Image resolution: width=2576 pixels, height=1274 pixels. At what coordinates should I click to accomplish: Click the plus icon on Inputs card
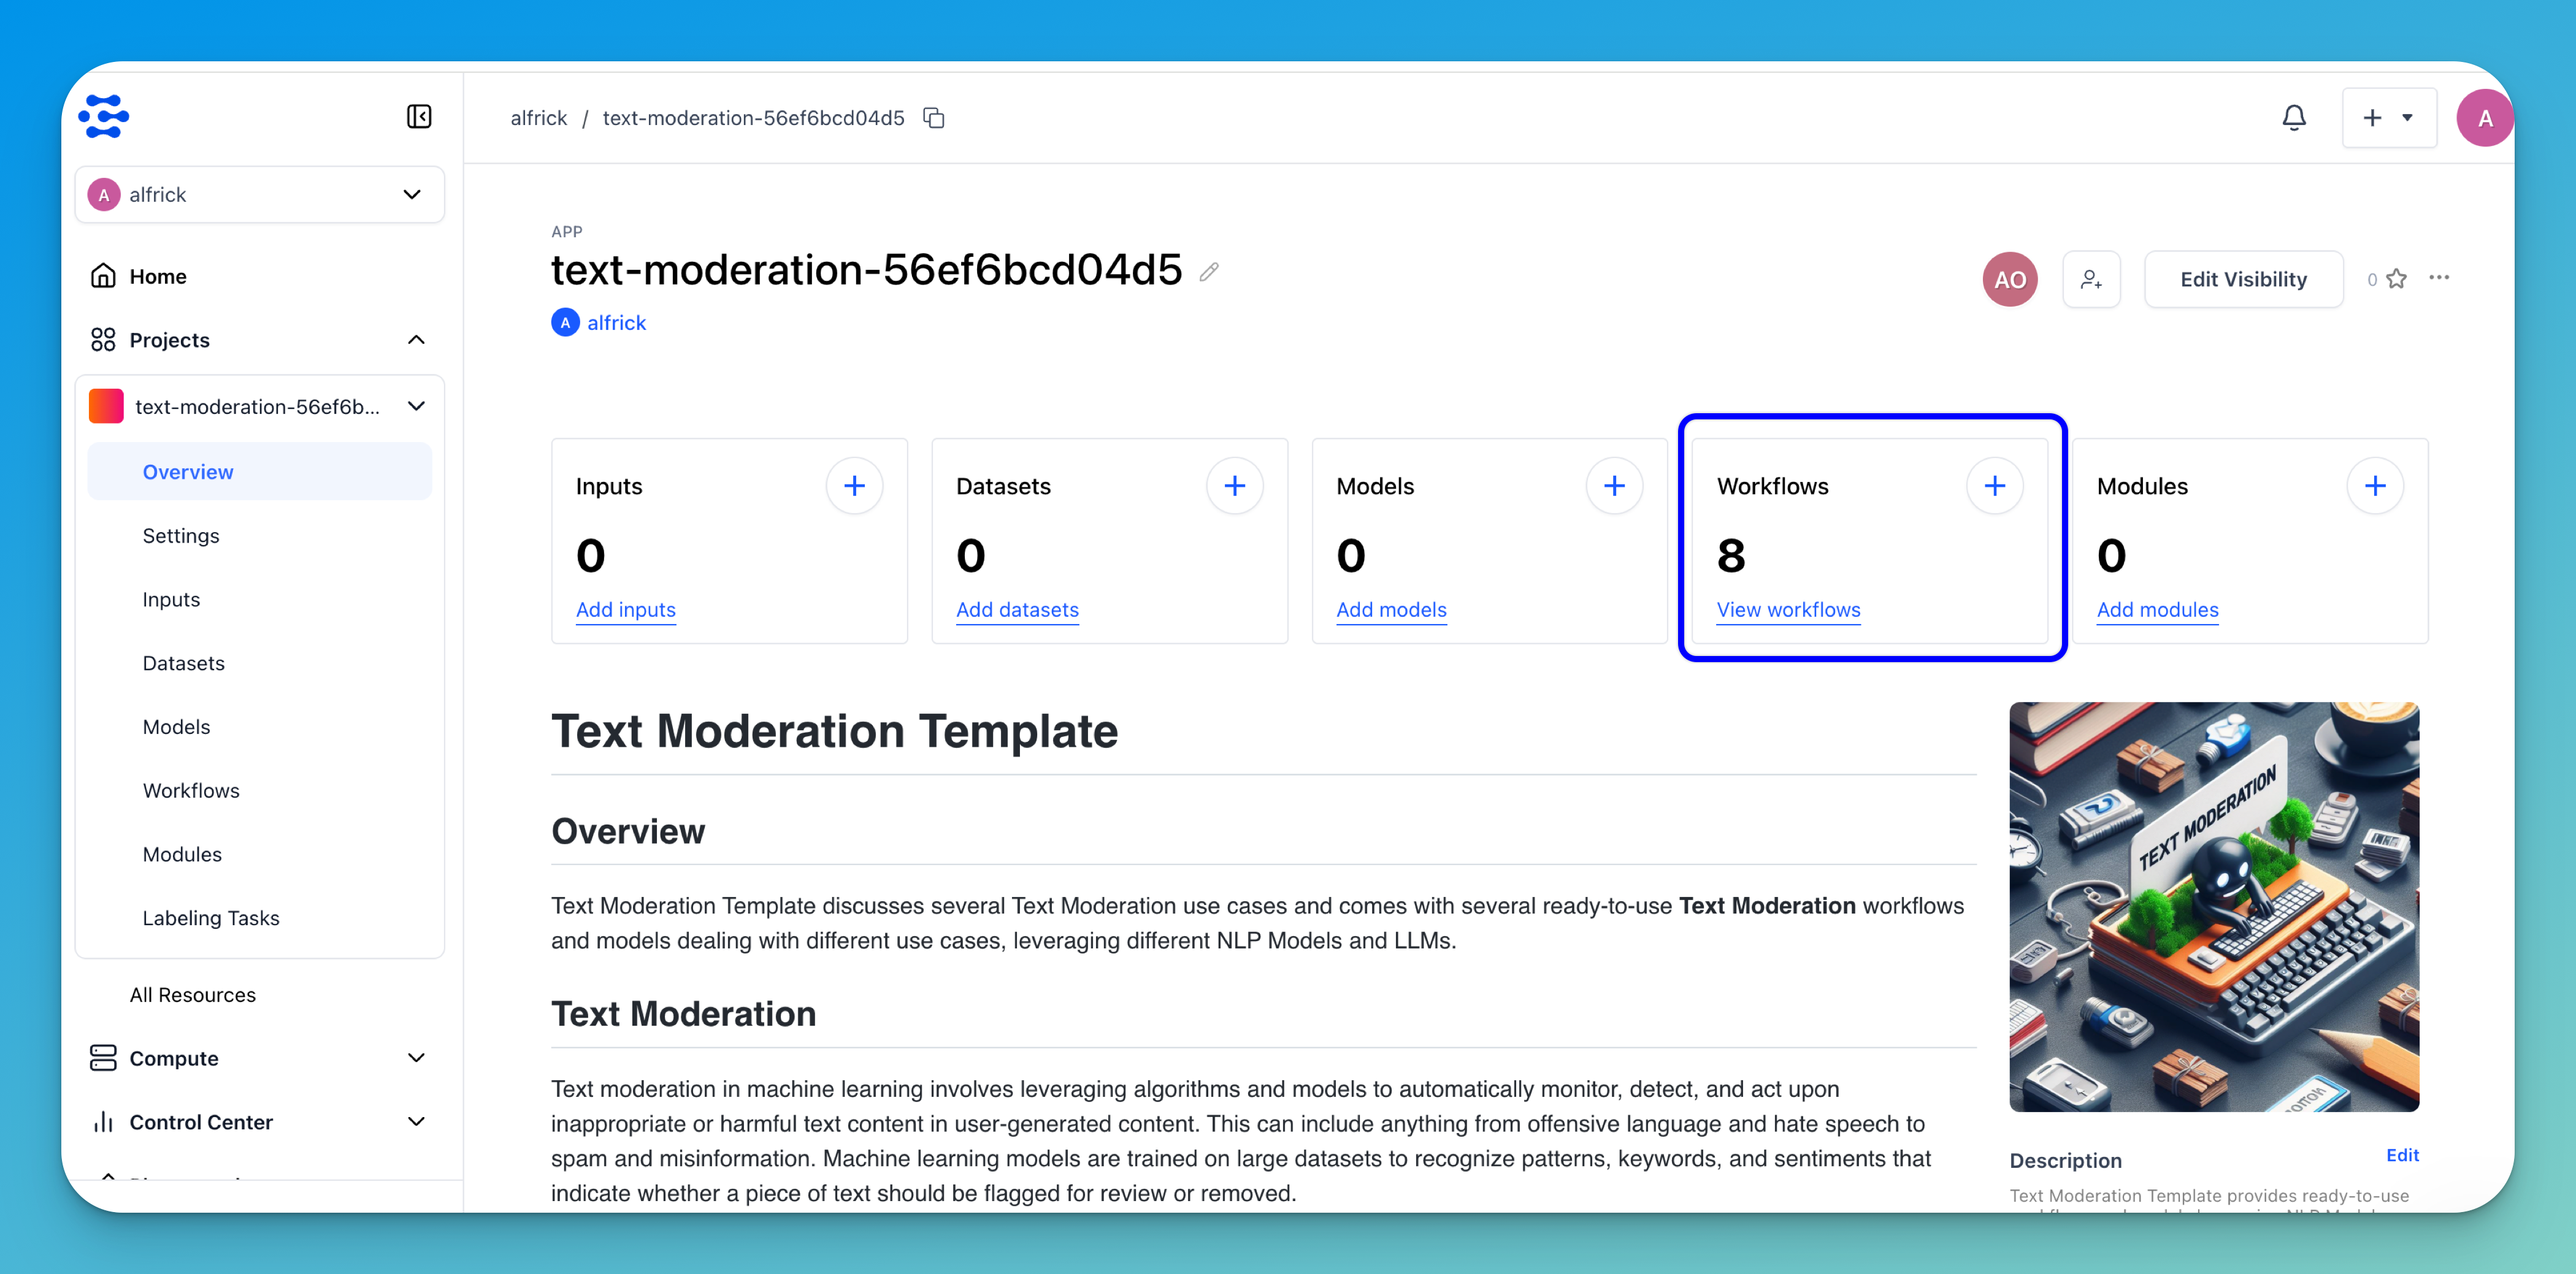[854, 487]
